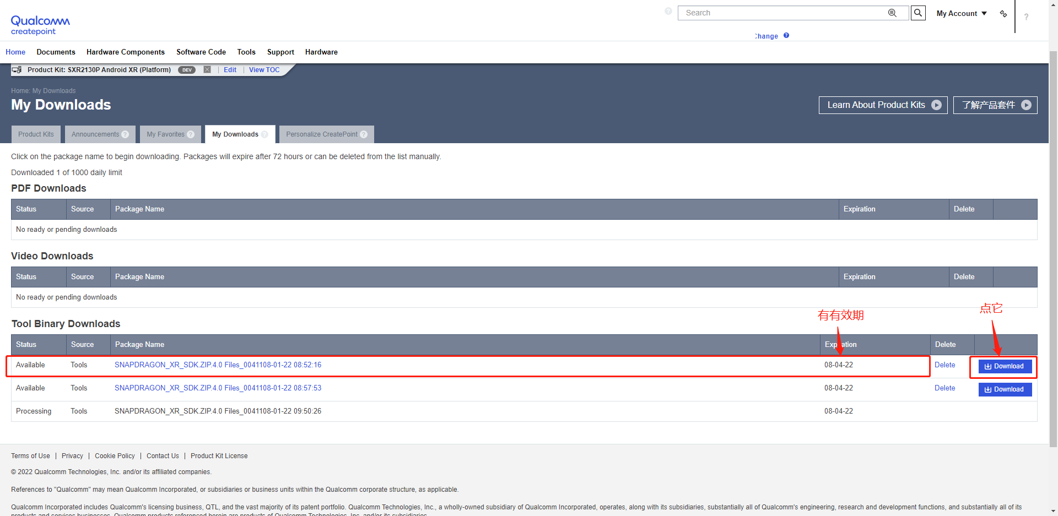This screenshot has height=516, width=1058.
Task: Click help icon on My Favorites tab
Action: [191, 134]
